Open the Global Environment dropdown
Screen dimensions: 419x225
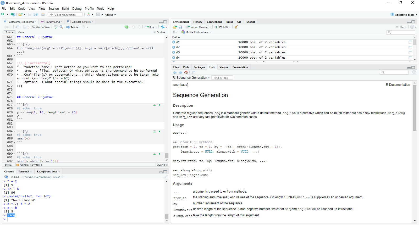click(197, 32)
